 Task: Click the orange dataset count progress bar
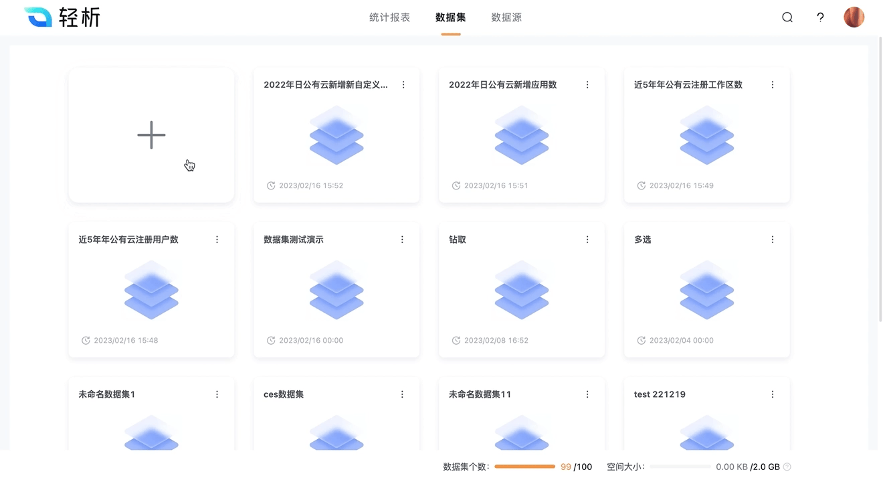525,467
